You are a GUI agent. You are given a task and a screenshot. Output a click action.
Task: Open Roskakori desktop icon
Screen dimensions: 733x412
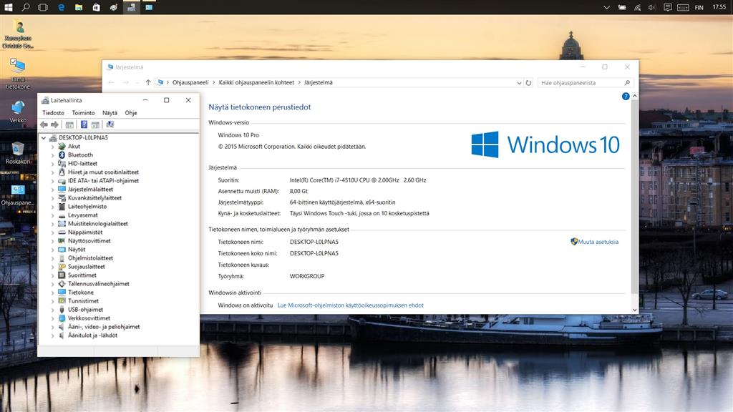[x=18, y=153]
